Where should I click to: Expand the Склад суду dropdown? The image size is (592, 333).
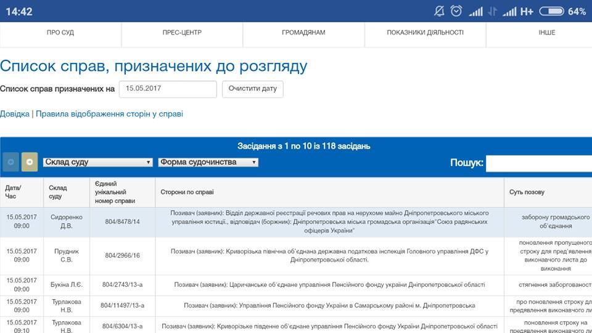pyautogui.click(x=98, y=162)
